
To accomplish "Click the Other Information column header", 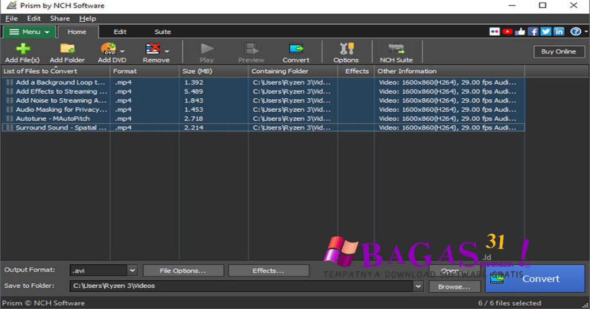I will (x=449, y=71).
